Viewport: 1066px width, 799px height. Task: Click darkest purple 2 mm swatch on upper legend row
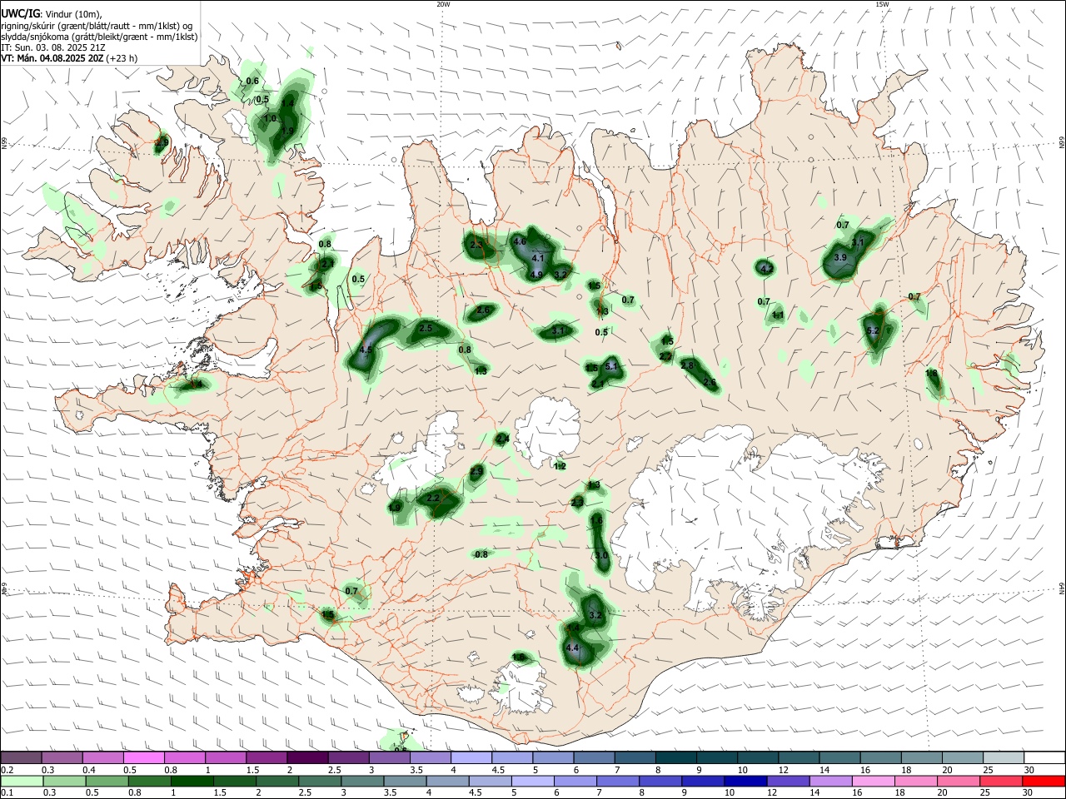click(x=307, y=757)
